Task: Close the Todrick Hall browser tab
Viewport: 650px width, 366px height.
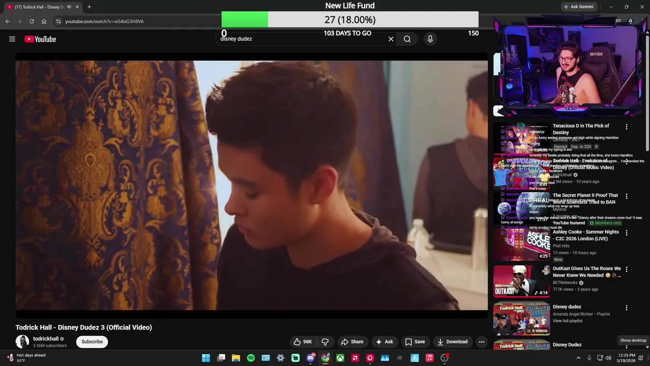Action: point(77,7)
